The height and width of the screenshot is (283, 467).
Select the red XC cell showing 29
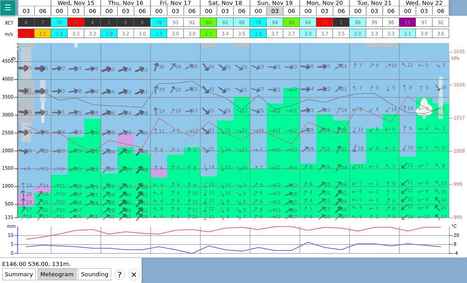coord(324,22)
